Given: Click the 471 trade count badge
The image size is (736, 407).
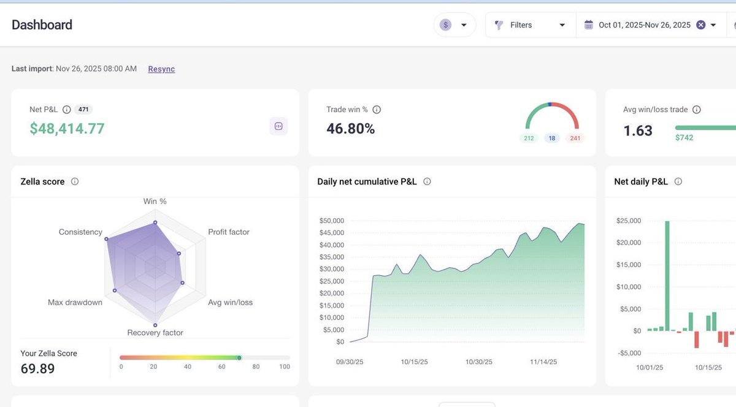Looking at the screenshot, I should pyautogui.click(x=83, y=110).
